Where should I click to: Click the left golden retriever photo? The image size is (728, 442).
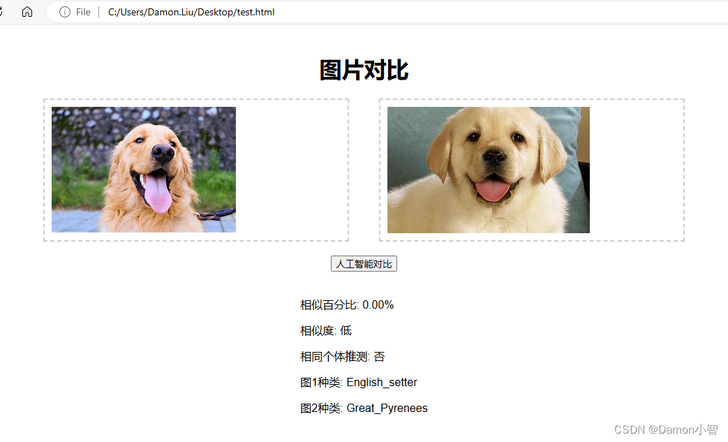pyautogui.click(x=142, y=169)
